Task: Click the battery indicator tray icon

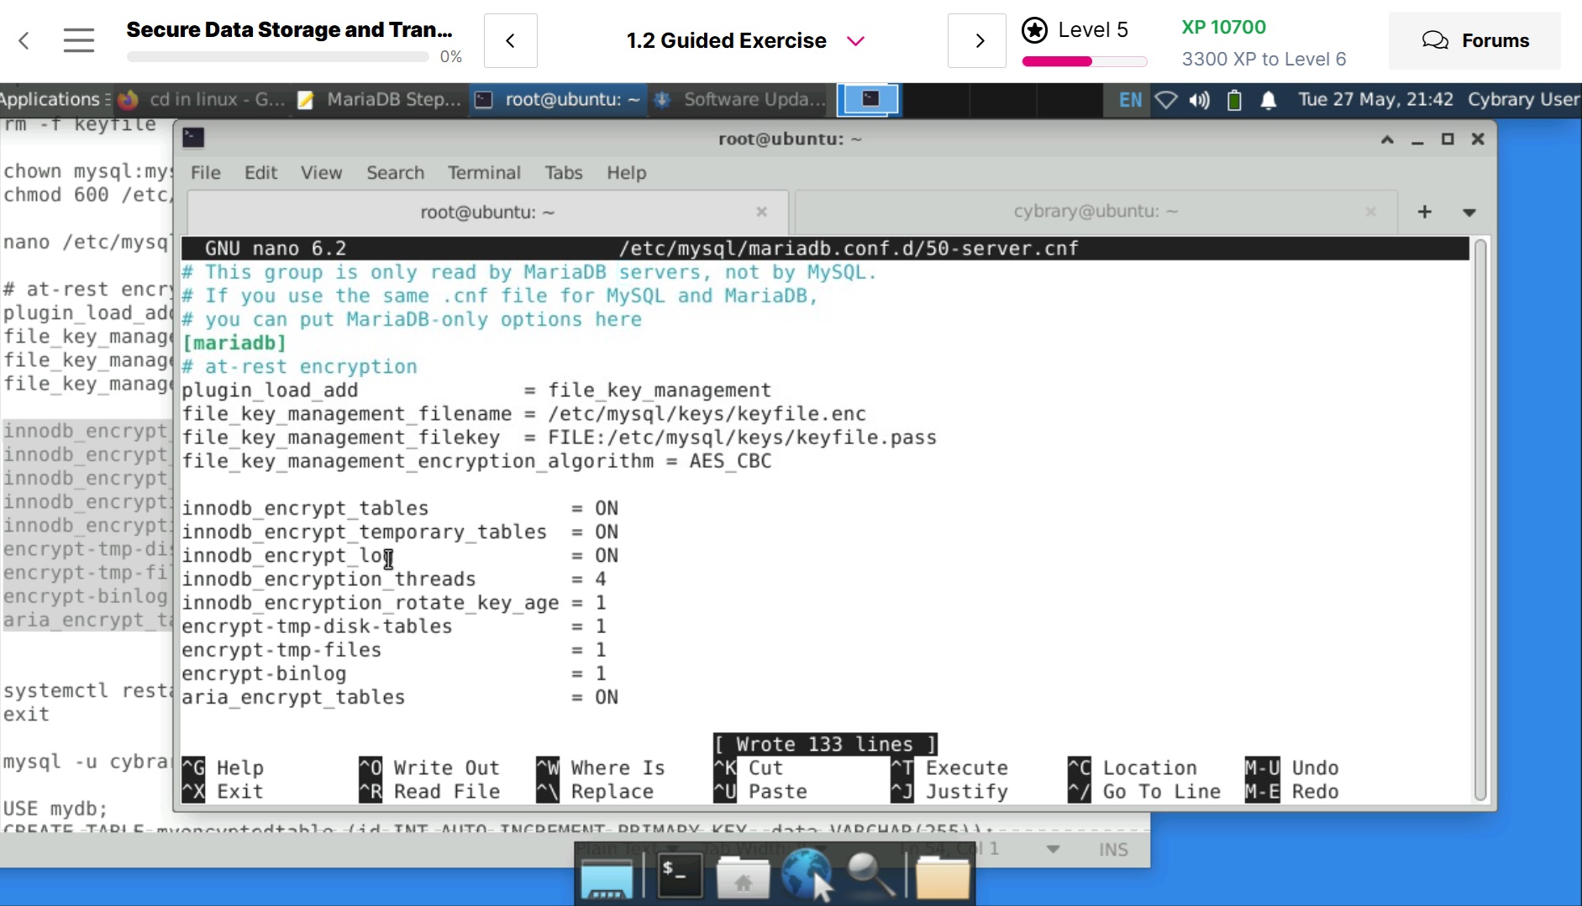Action: (x=1234, y=100)
